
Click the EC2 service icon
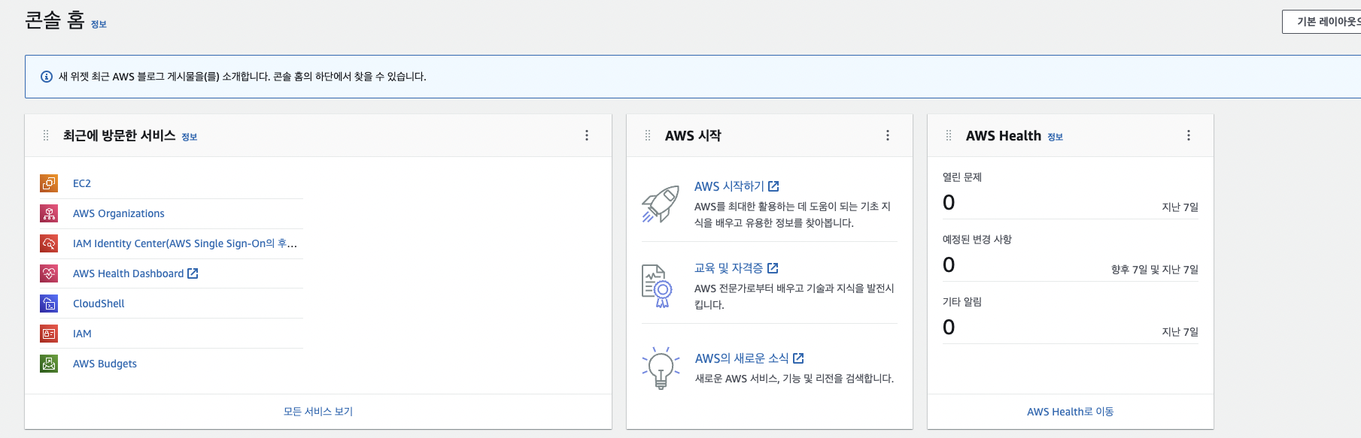point(49,183)
